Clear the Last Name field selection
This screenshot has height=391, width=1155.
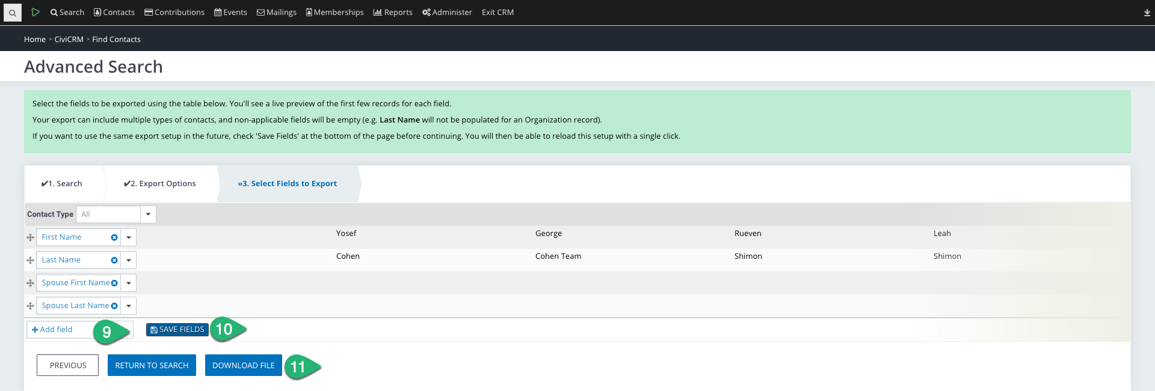[x=114, y=260]
